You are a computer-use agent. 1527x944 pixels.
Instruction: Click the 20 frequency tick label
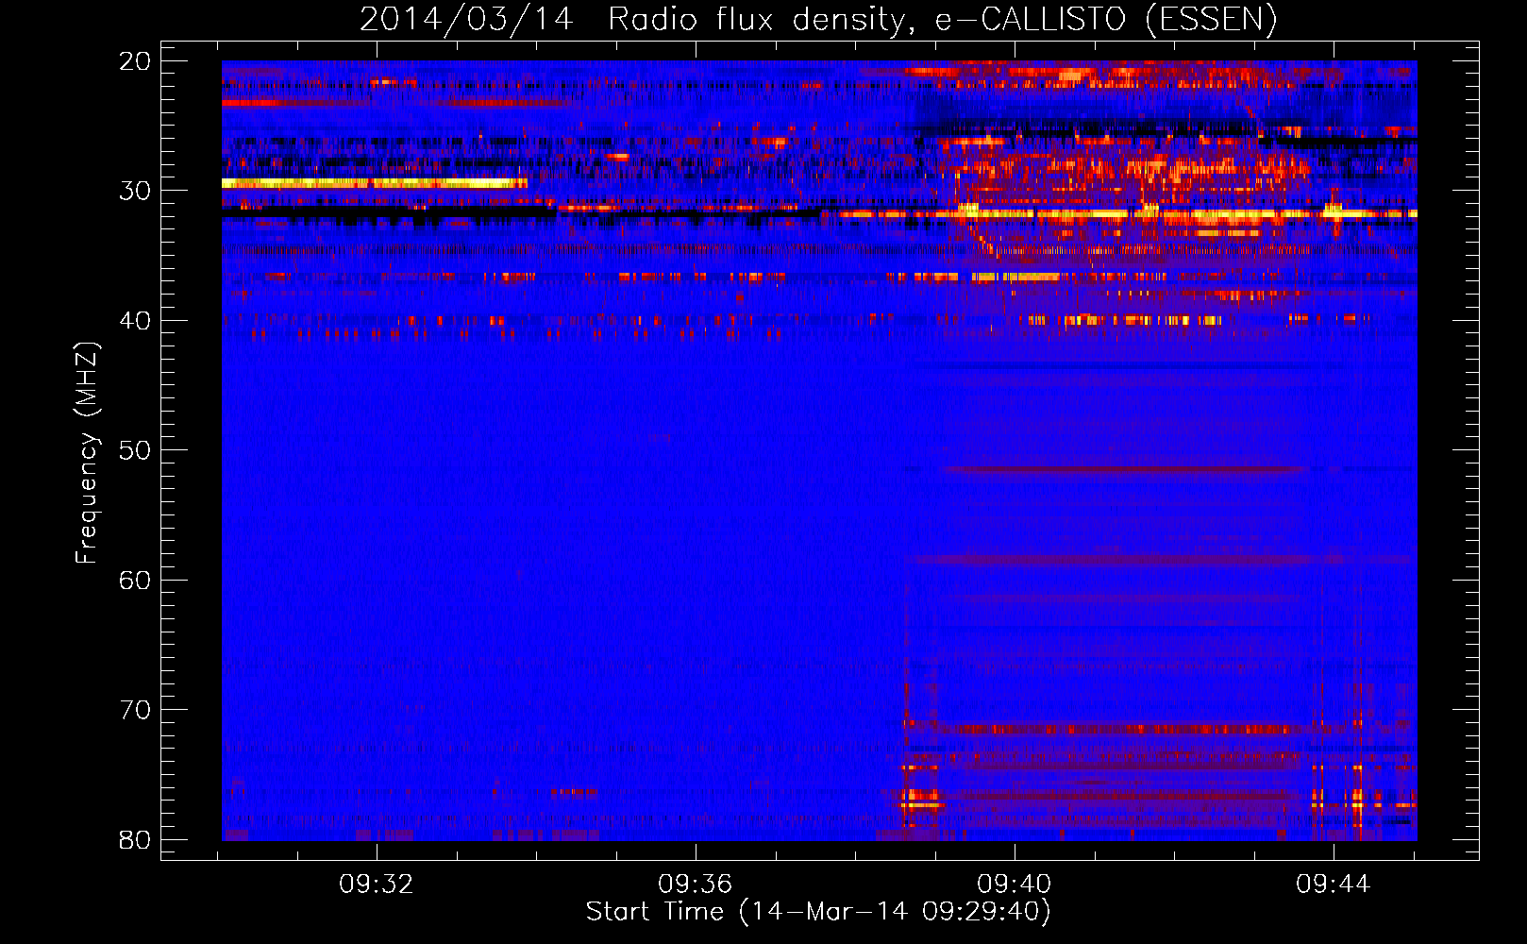(x=135, y=61)
